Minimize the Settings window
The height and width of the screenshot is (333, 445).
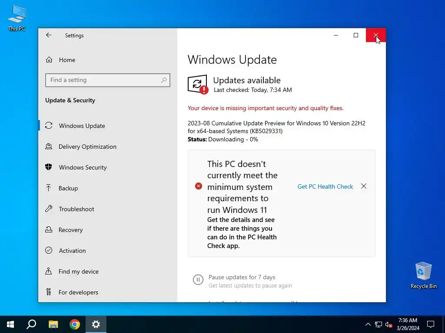[x=336, y=35]
